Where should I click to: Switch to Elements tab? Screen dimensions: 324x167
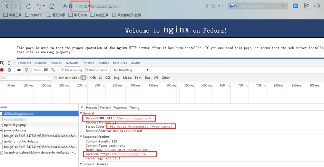pos(25,63)
